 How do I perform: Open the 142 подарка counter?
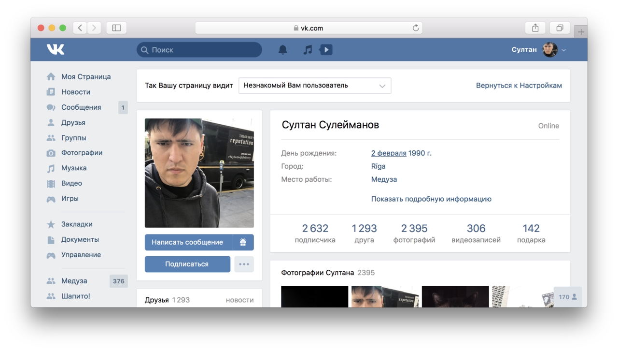tap(531, 233)
